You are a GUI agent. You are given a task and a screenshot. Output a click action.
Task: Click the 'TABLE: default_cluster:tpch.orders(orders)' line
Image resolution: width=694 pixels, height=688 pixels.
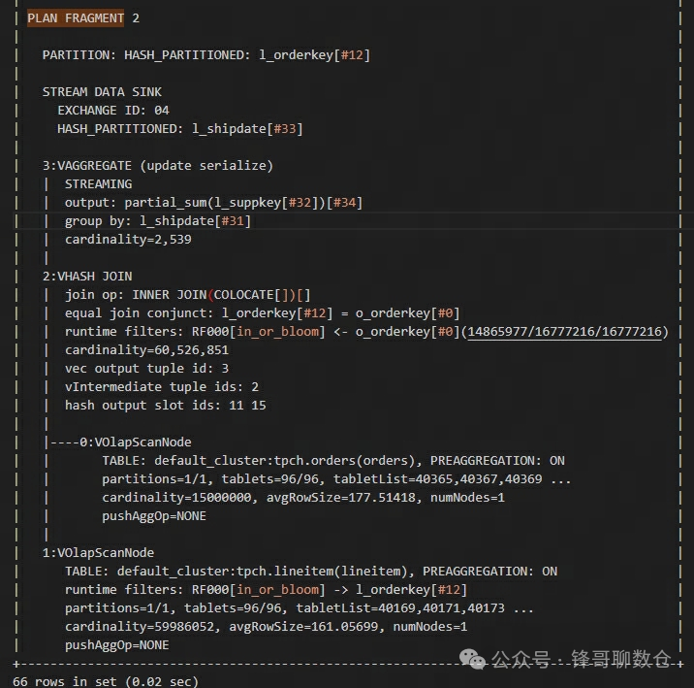tap(333, 461)
